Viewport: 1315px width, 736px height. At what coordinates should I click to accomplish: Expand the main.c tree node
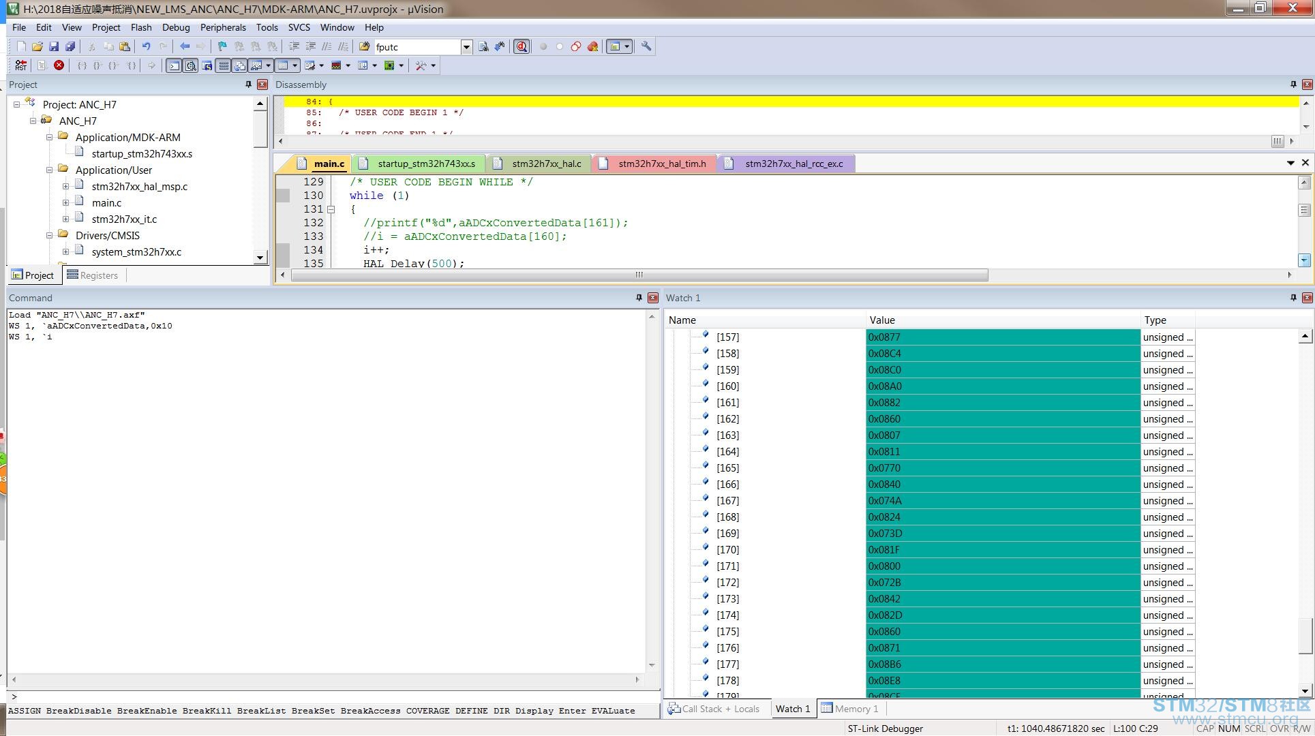tap(66, 202)
